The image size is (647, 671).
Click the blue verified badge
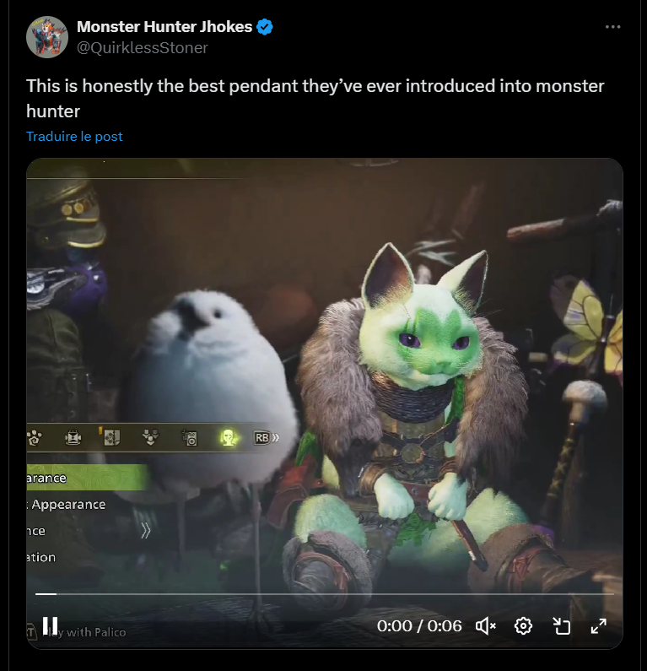click(265, 27)
